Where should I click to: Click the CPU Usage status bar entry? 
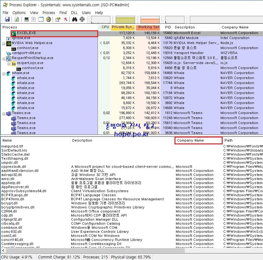point(17,257)
